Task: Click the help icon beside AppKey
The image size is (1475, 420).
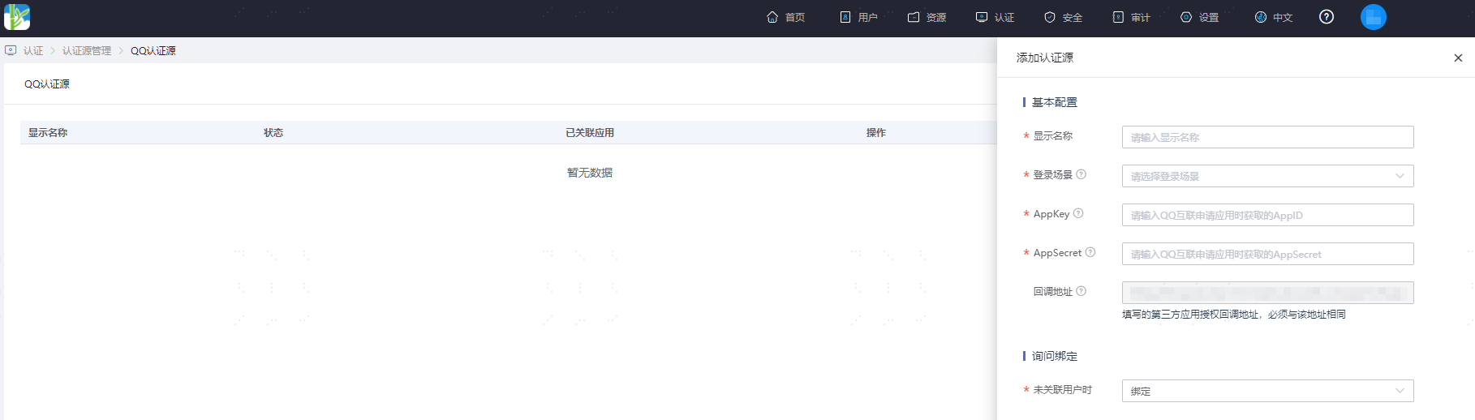Action: point(1078,213)
